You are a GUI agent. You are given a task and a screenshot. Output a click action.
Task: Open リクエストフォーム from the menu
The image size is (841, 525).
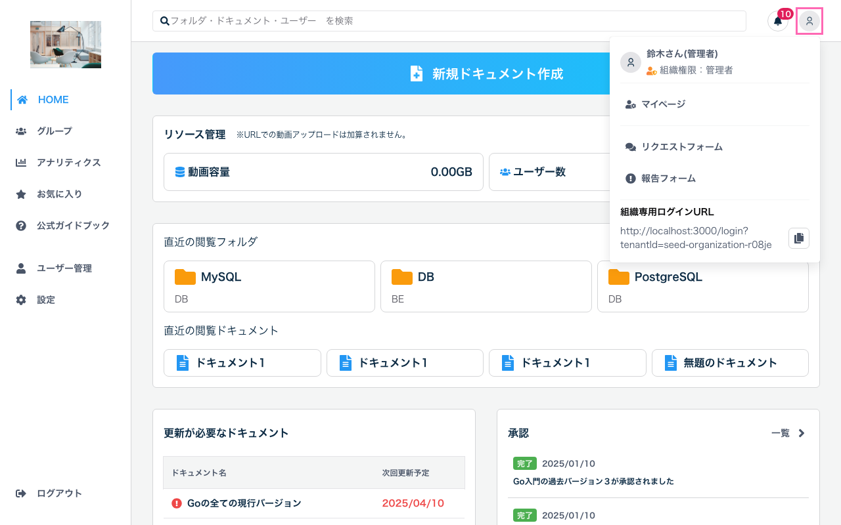click(682, 146)
